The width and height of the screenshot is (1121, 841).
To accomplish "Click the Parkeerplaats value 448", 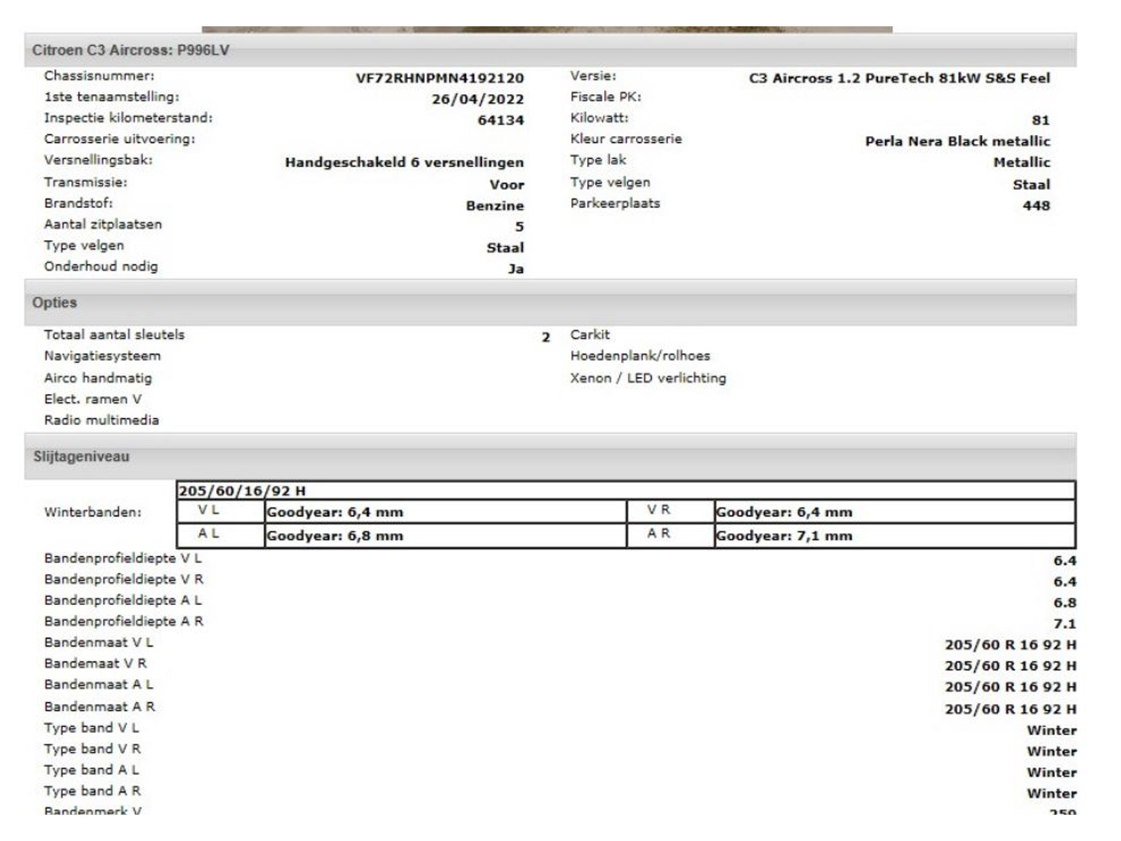I will click(x=1036, y=206).
